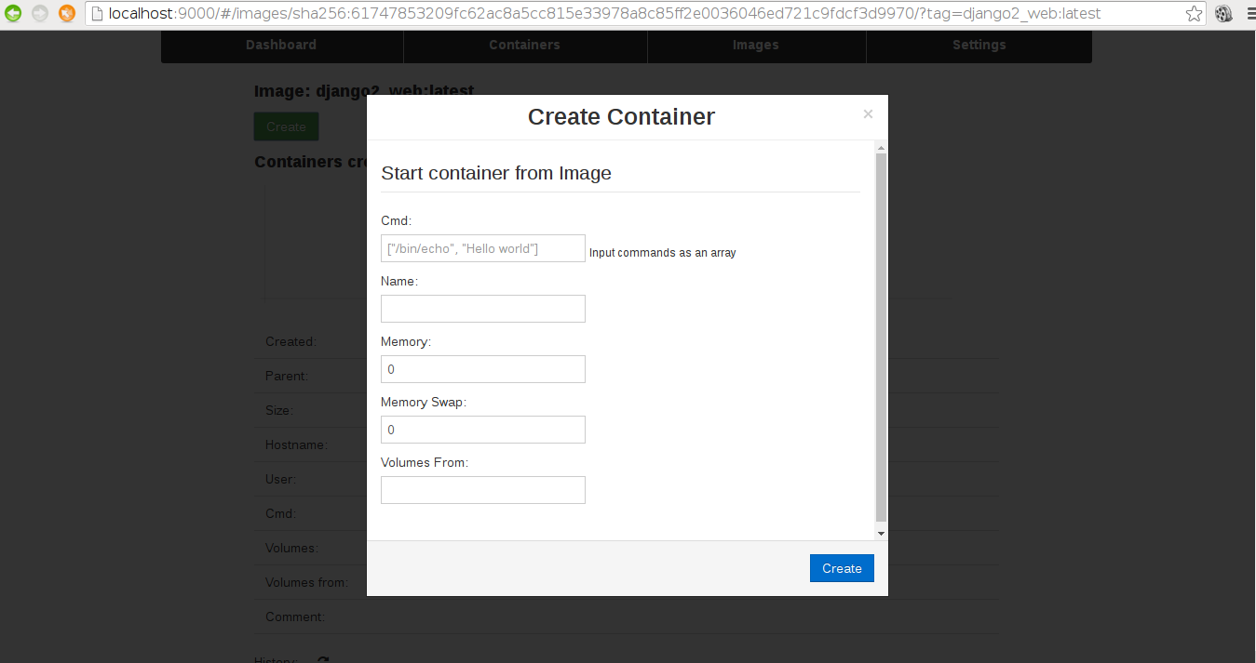This screenshot has width=1256, height=663.
Task: Click the Volumes From input box
Action: [482, 490]
